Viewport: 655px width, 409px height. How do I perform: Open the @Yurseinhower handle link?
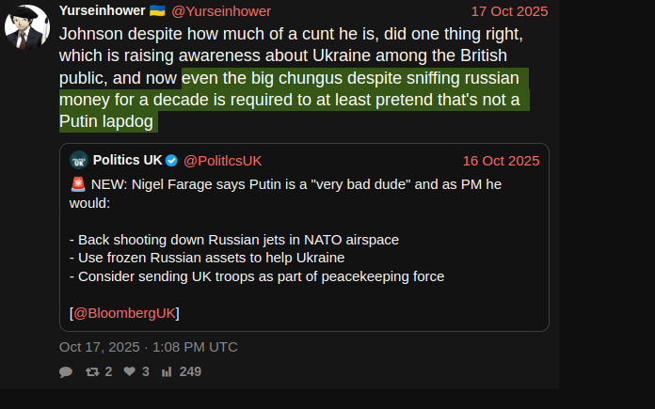coord(221,11)
